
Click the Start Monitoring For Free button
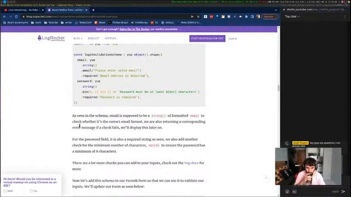(207, 38)
